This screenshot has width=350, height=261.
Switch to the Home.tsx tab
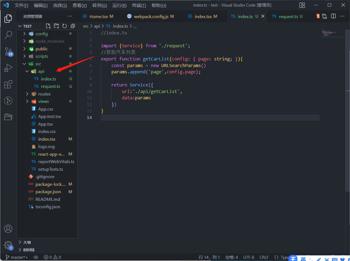tap(100, 16)
